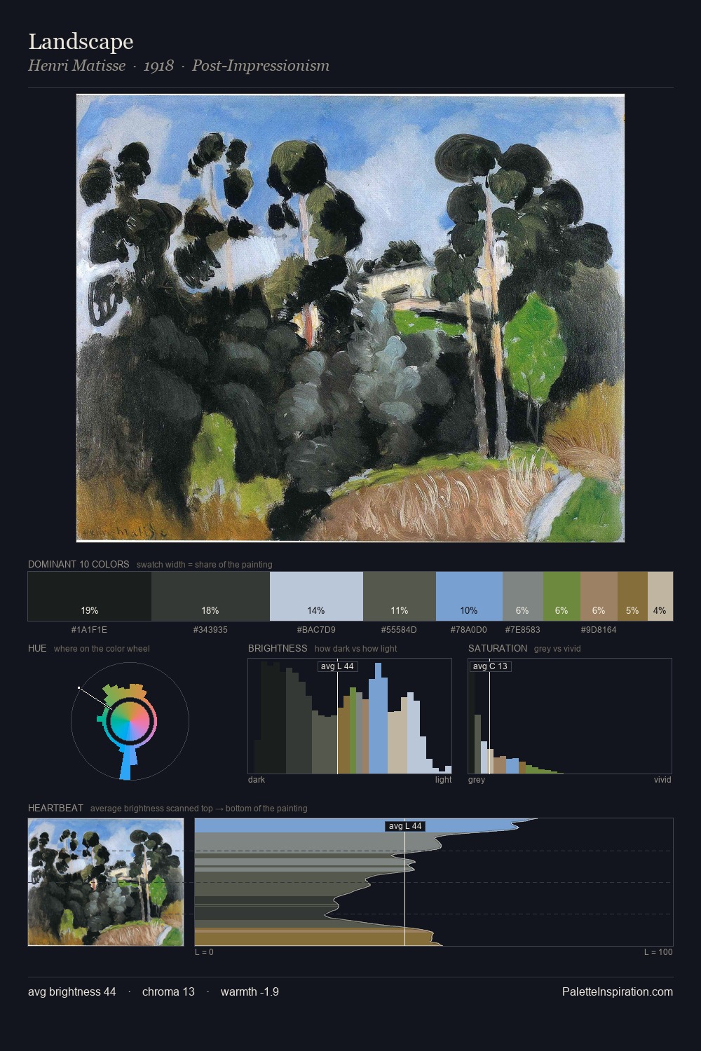This screenshot has width=701, height=1051.
Task: Click the olive-grey swatch labeled 11%
Action: [400, 596]
